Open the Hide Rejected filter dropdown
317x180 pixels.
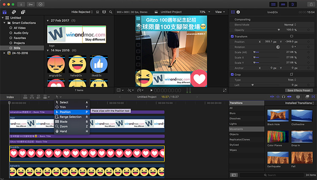[x=82, y=12]
